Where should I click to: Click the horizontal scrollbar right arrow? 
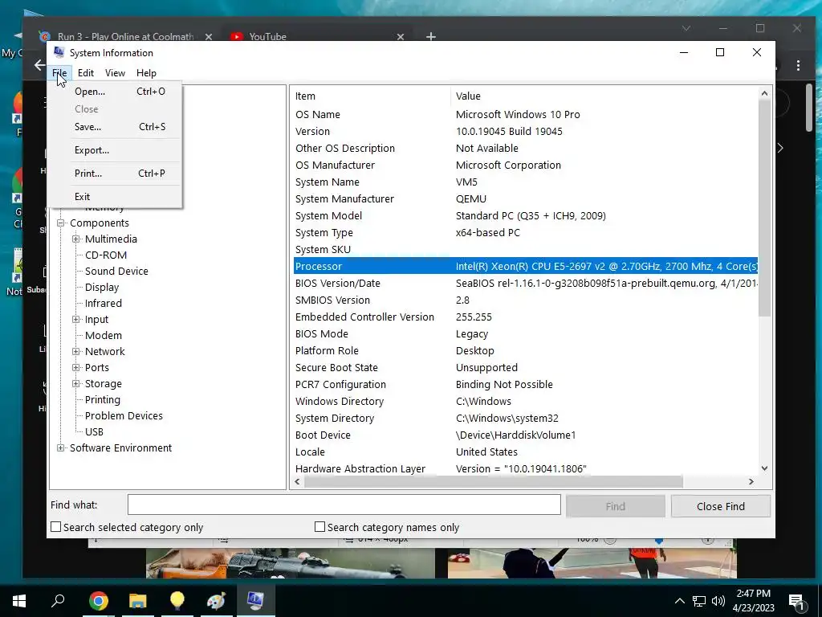coord(751,481)
